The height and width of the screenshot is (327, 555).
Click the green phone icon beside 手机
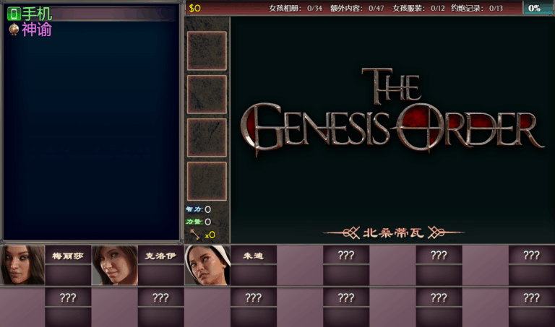(x=13, y=14)
